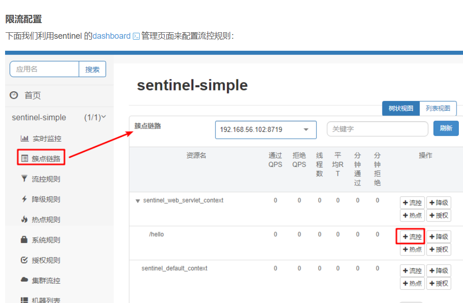Add 降级 rule for sentinel_default_context
The height and width of the screenshot is (303, 463).
(439, 271)
